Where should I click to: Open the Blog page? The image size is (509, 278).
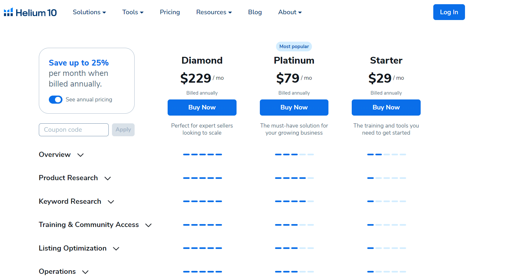(x=255, y=12)
